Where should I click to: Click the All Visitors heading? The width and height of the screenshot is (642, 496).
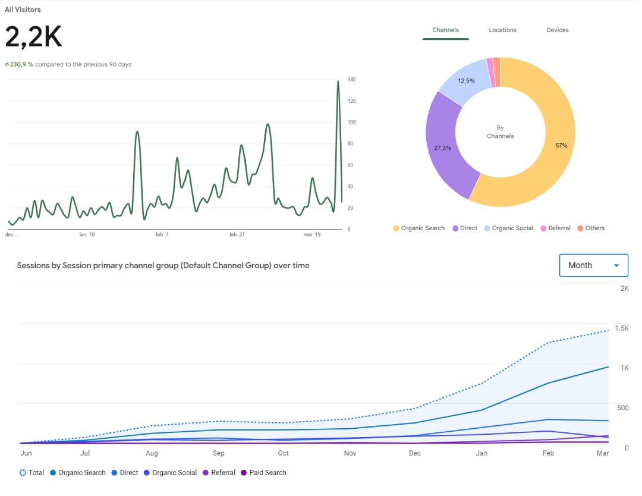point(23,10)
